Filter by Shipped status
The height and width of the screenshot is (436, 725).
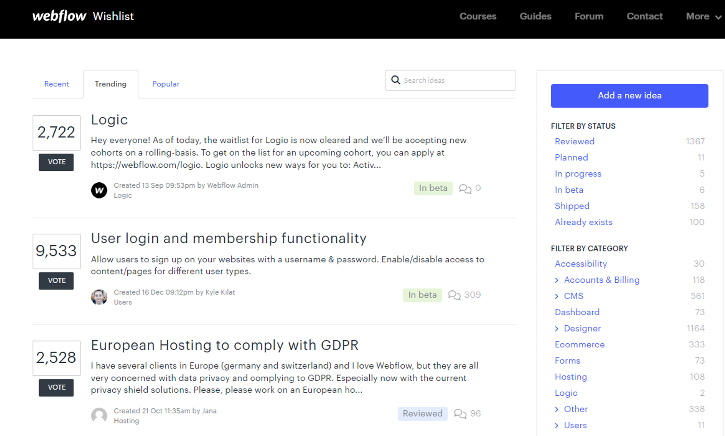[572, 206]
